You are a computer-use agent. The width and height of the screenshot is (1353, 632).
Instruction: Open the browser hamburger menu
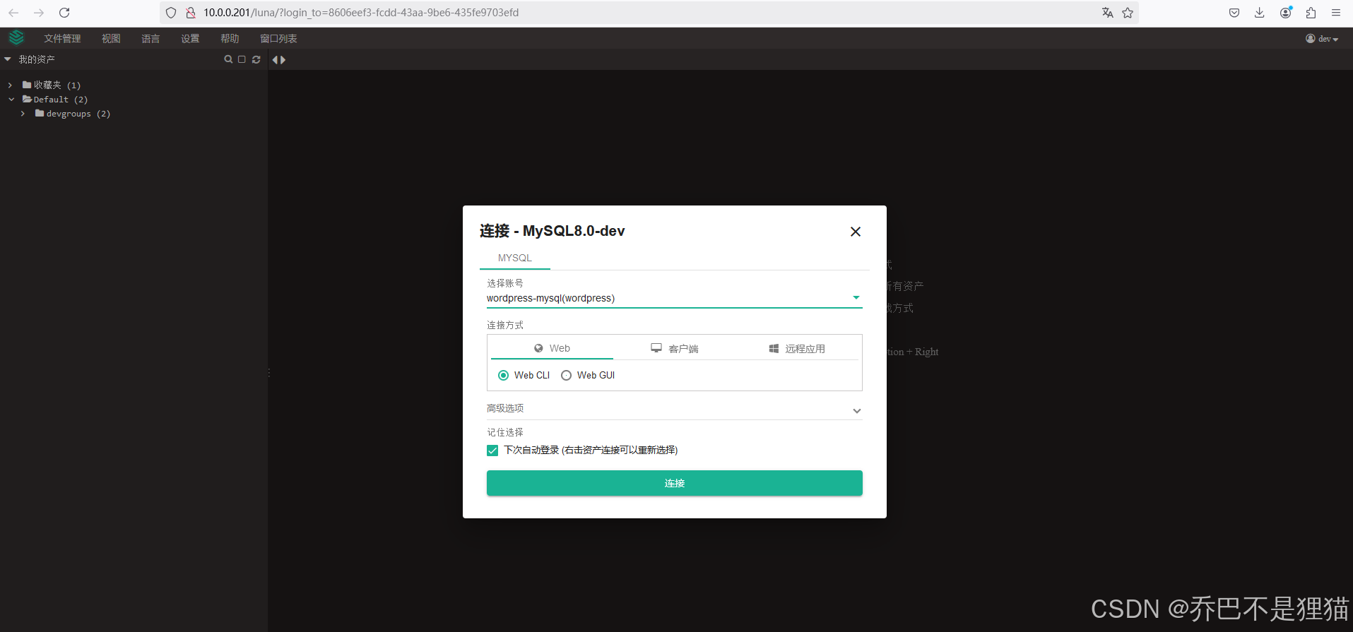(x=1336, y=13)
